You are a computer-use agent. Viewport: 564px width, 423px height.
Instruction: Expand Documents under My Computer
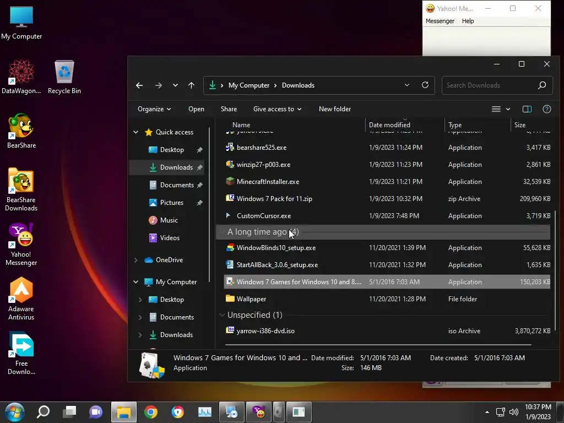(x=140, y=317)
